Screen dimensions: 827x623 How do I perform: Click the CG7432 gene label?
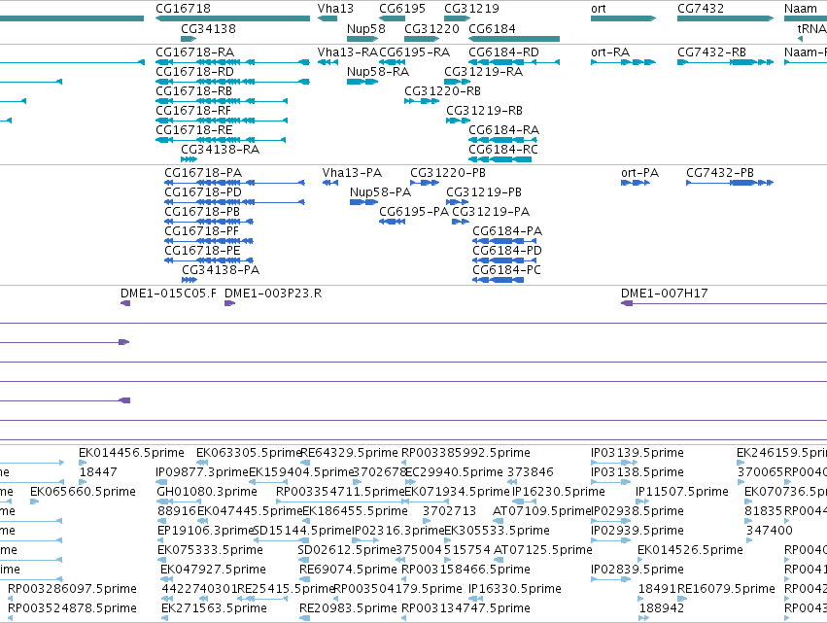[x=701, y=9]
